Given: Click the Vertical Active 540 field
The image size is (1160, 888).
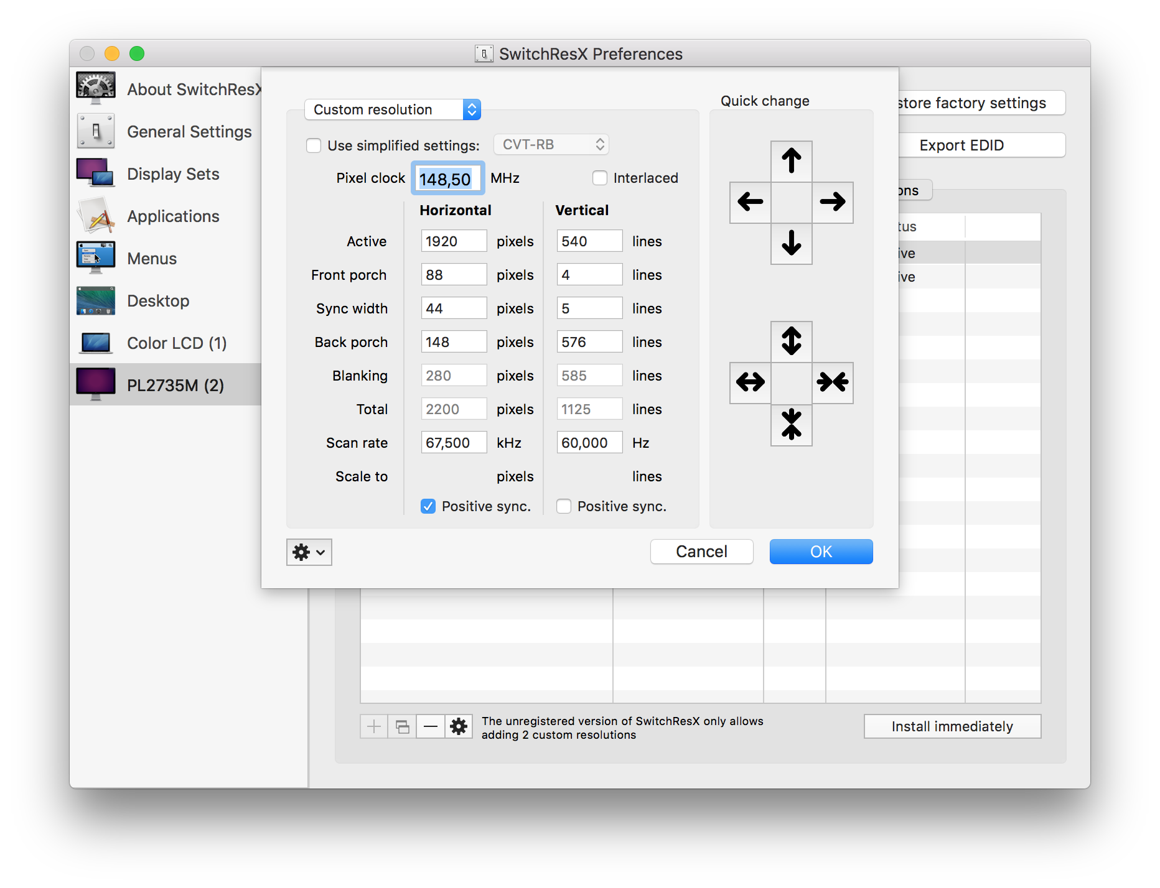Looking at the screenshot, I should 589,241.
